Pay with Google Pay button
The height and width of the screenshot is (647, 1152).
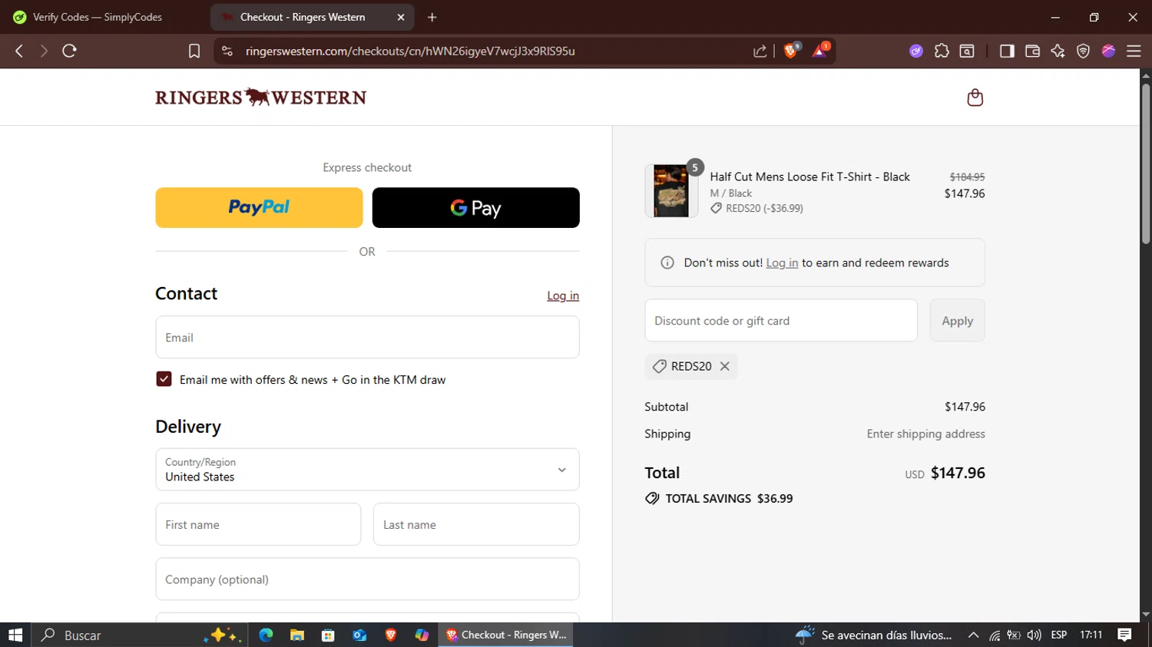pyautogui.click(x=476, y=207)
